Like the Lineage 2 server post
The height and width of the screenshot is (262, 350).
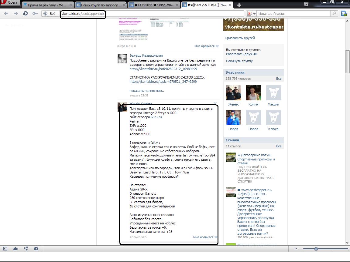(x=205, y=237)
